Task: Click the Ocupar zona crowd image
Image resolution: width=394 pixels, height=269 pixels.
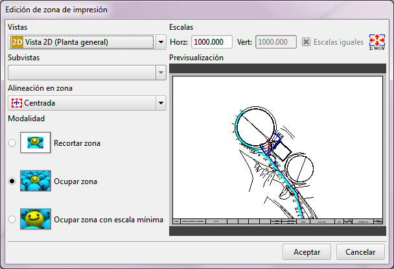Action: (36, 181)
